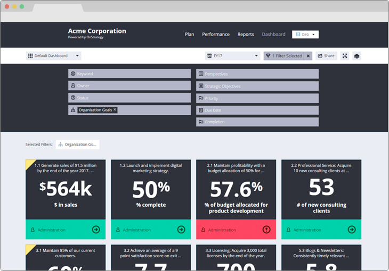Open the Perspectives filter field
Viewport: 389px width, 271px height.
[x=257, y=74]
